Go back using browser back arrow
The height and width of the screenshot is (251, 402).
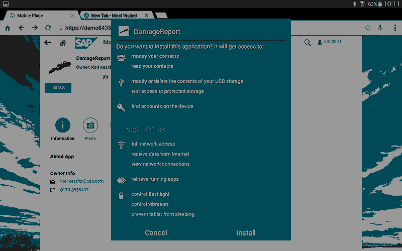(x=21, y=28)
